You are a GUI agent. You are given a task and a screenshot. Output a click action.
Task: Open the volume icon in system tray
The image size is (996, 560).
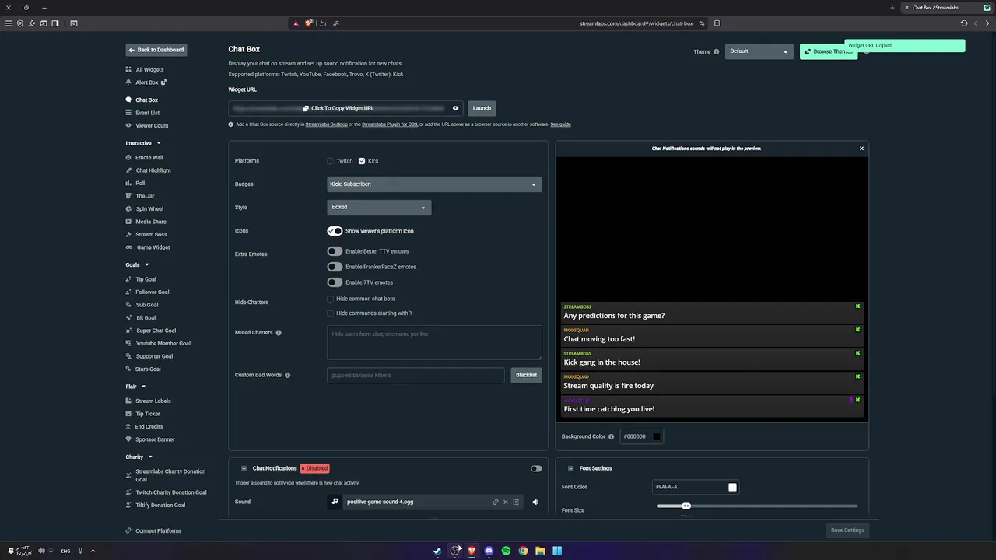tap(42, 551)
